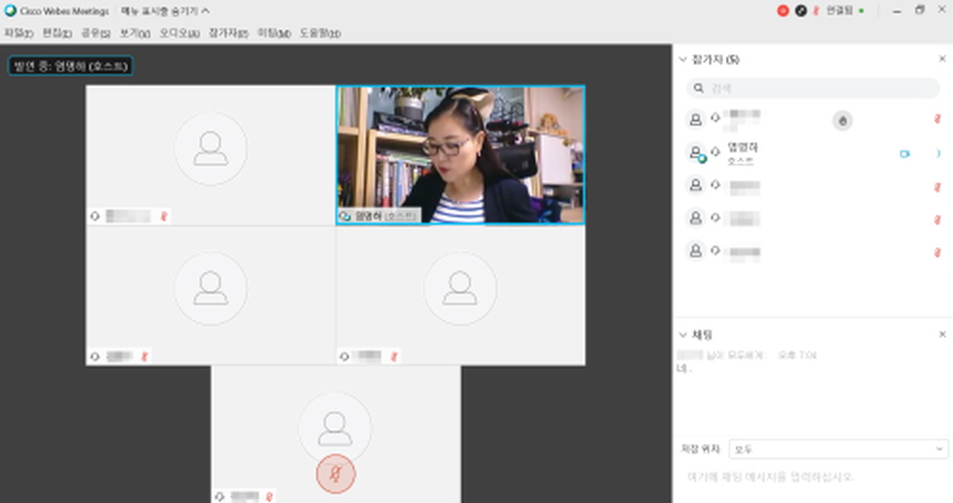Click the chat message input field
This screenshot has width=953, height=503.
(813, 477)
